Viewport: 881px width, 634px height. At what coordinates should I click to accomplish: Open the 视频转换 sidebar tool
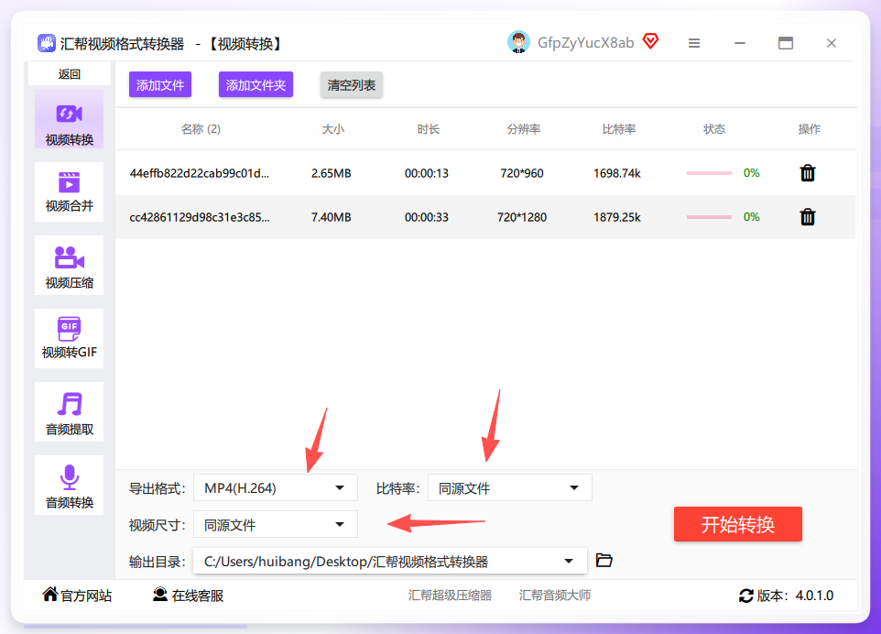pos(69,119)
